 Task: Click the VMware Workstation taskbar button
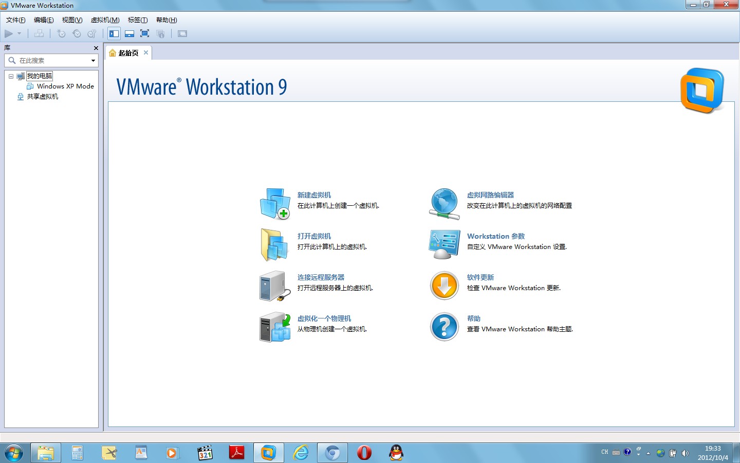(268, 453)
